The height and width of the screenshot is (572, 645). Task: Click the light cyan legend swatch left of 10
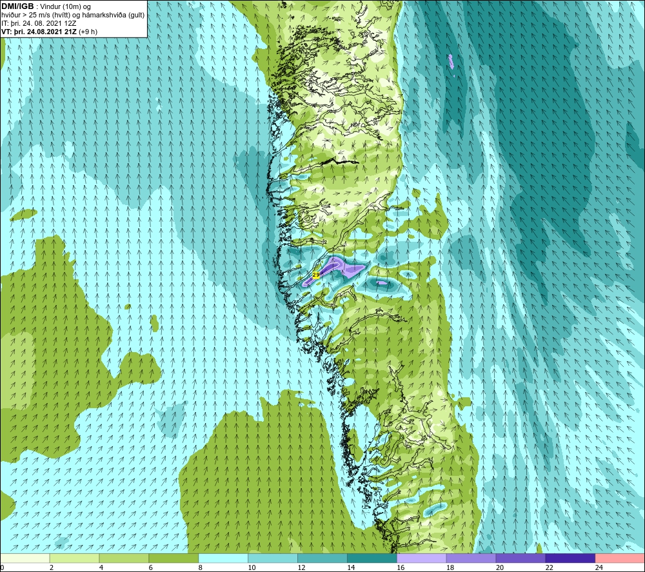(x=223, y=558)
